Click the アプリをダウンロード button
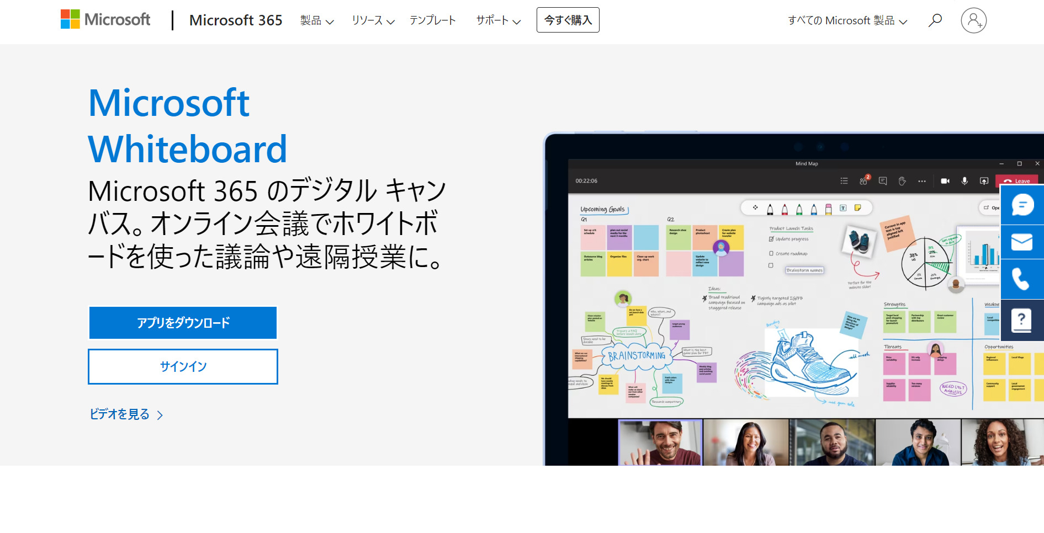The width and height of the screenshot is (1044, 533). point(183,323)
